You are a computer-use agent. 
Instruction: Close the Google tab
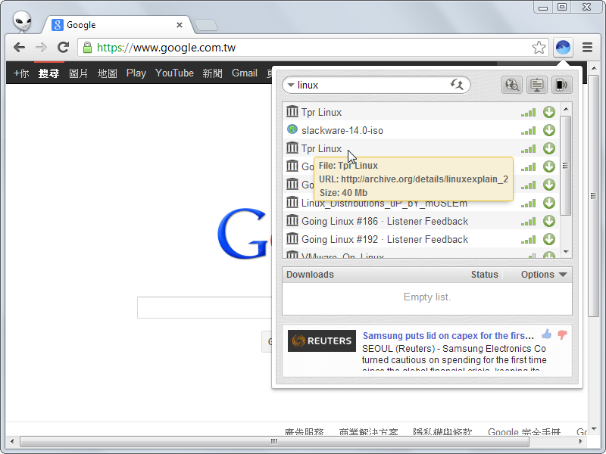(x=180, y=25)
